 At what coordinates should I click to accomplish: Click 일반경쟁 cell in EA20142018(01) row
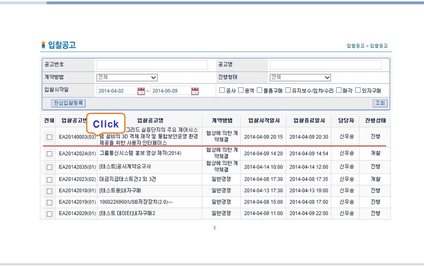click(221, 190)
